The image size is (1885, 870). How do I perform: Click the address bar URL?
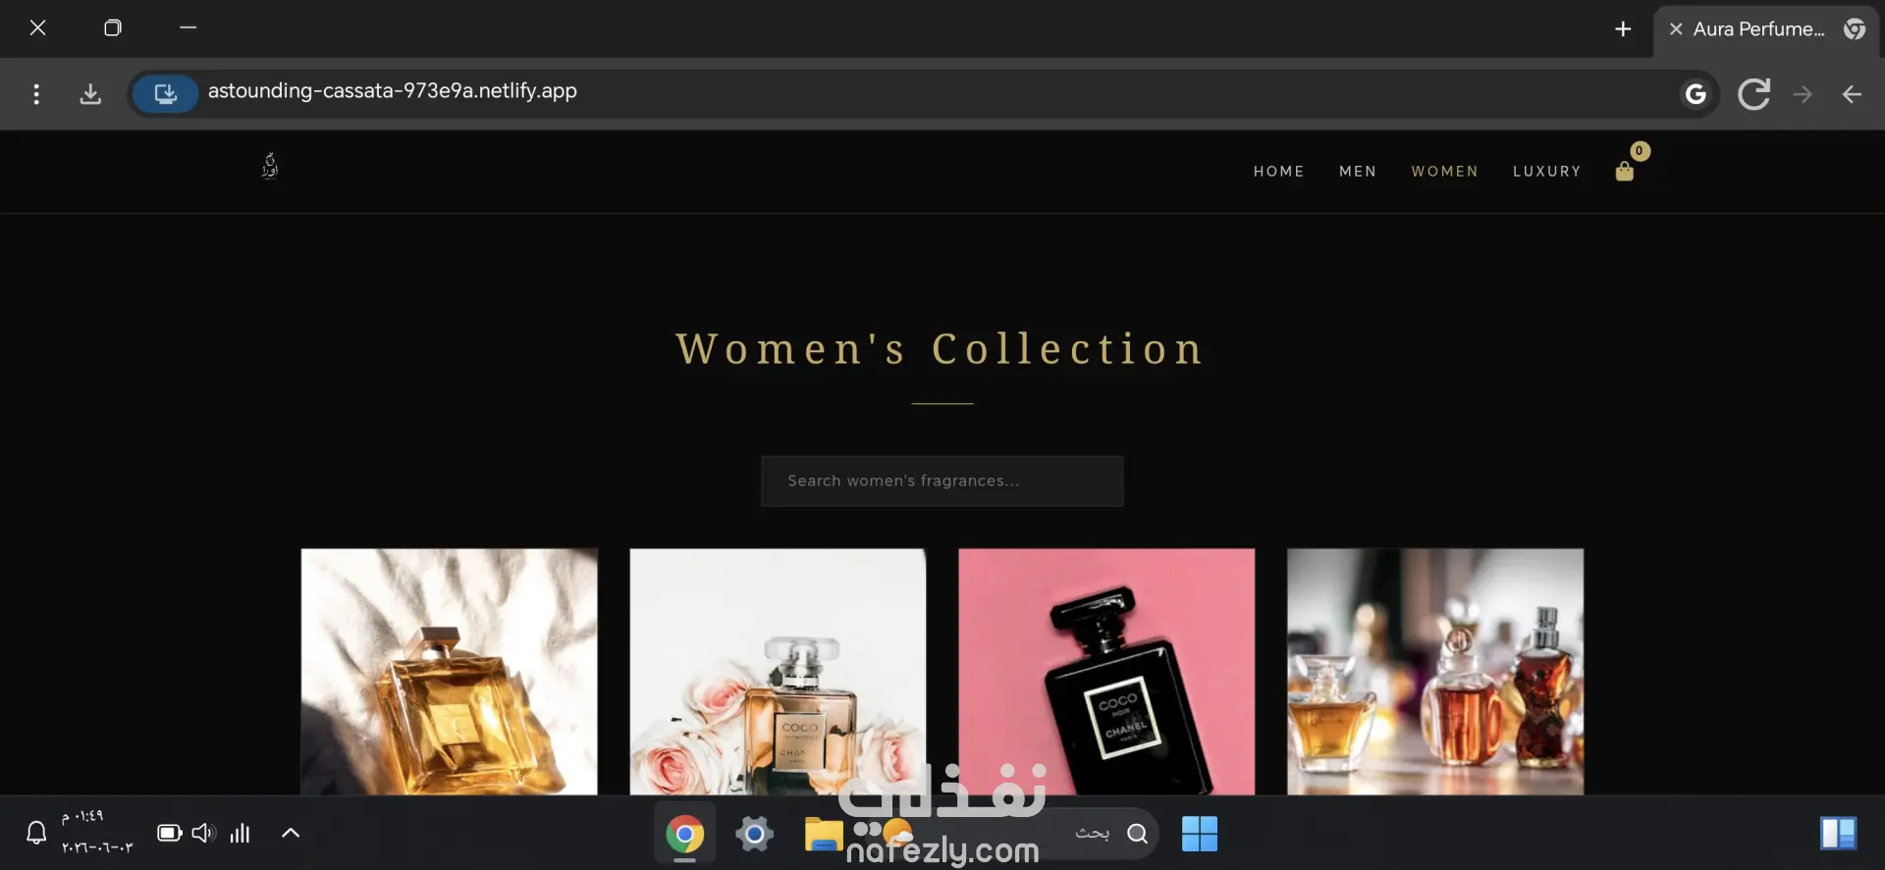tap(393, 91)
